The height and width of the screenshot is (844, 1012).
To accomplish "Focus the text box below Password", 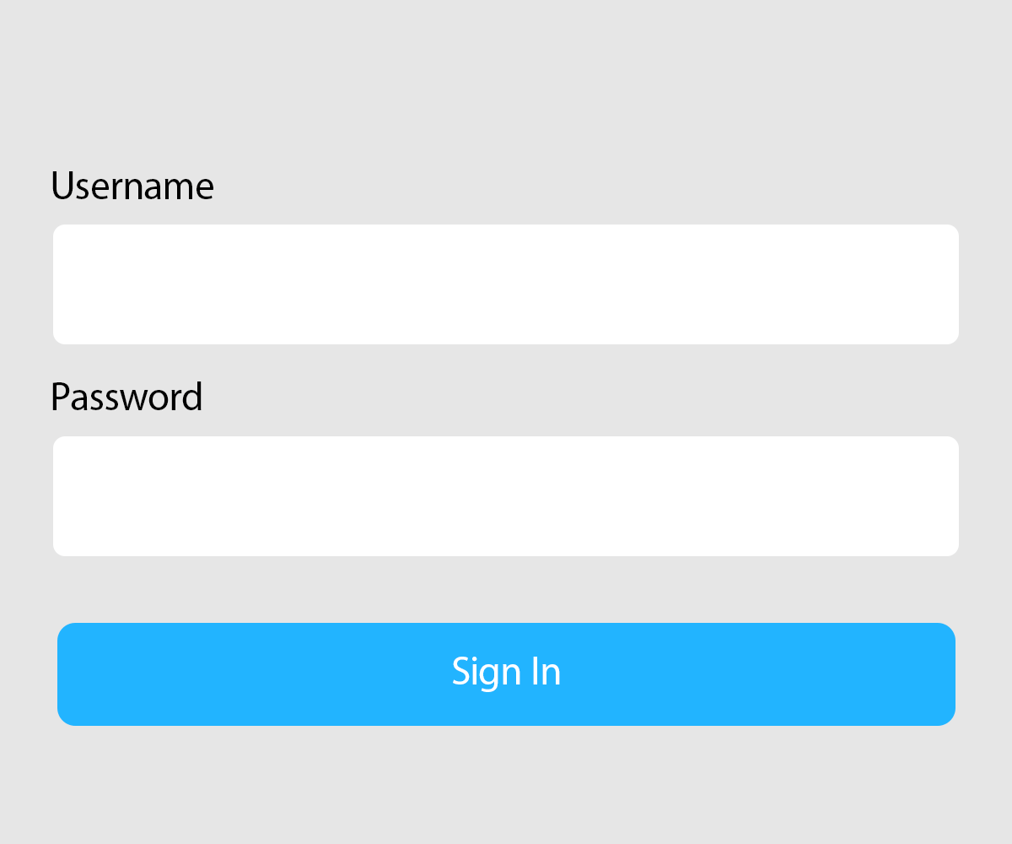I will [x=506, y=496].
